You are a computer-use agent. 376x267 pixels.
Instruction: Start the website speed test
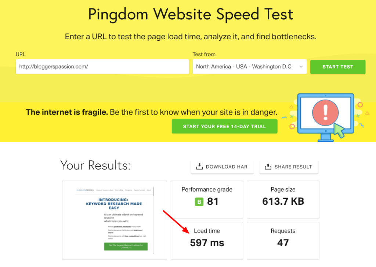(337, 67)
